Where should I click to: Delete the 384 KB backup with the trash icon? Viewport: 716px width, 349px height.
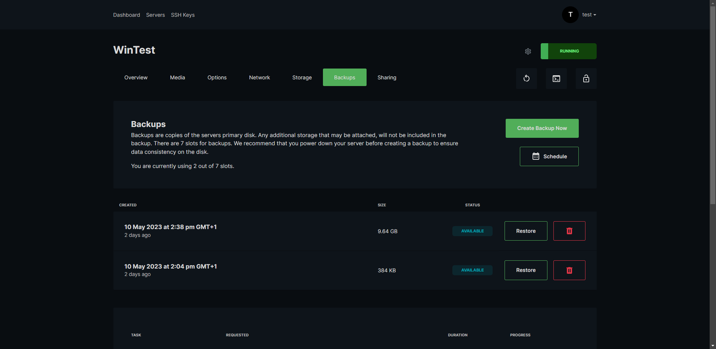569,270
